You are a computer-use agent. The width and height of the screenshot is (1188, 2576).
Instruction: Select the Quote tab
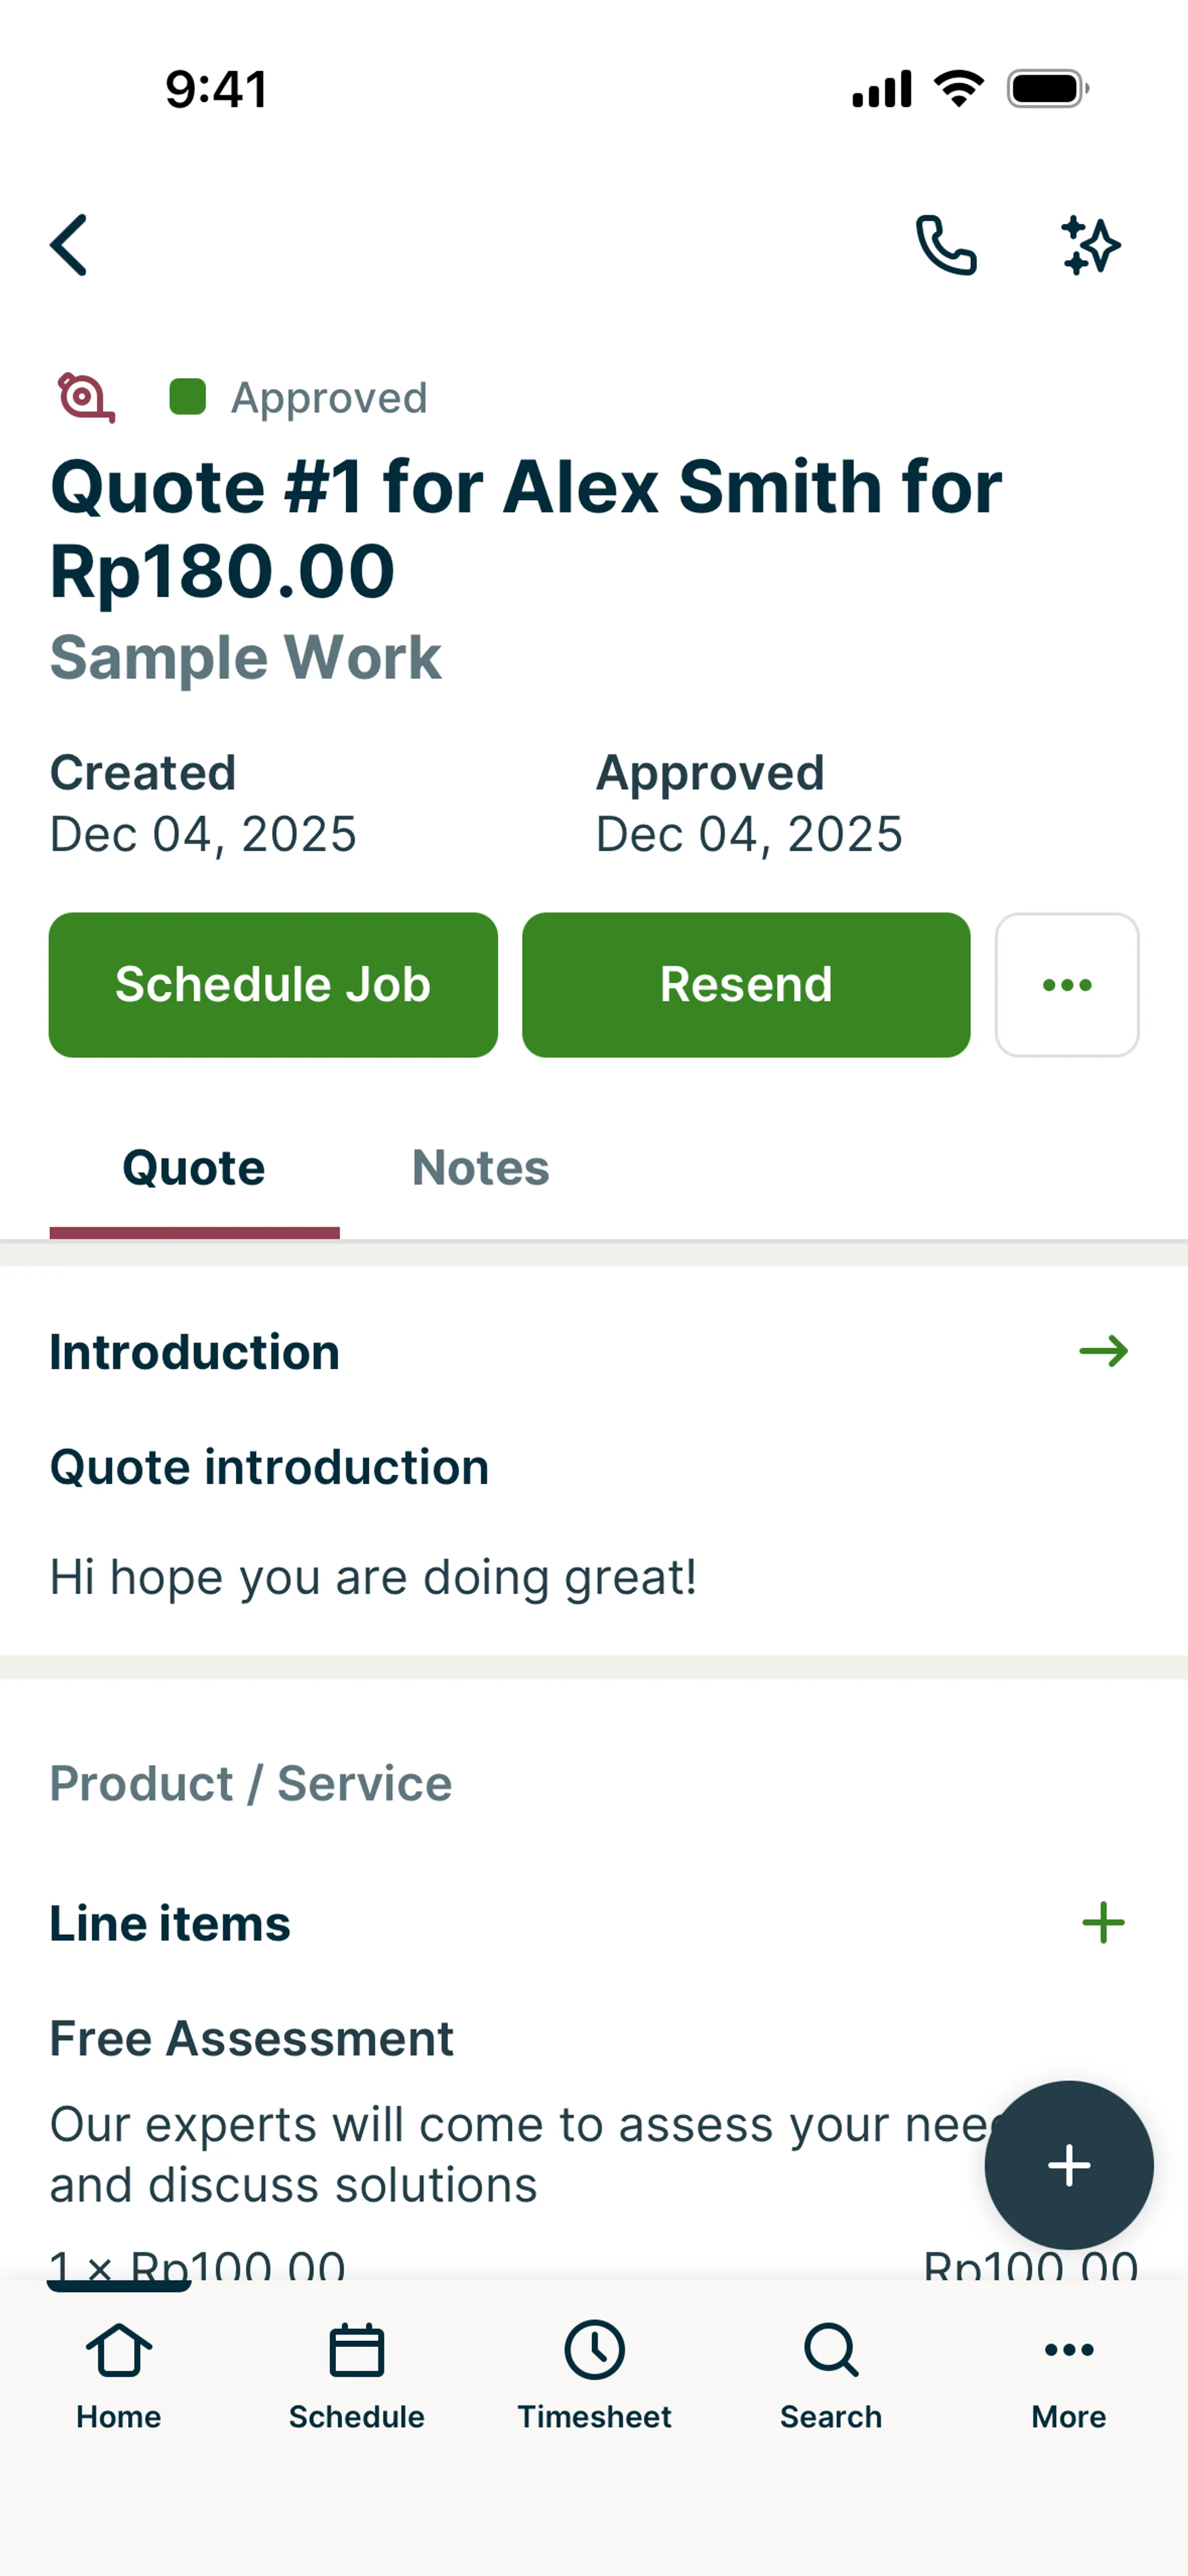tap(194, 1168)
